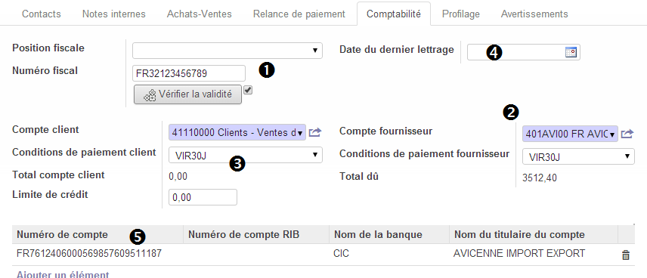
Task: Toggle the VAT validity checkbox
Action: tap(248, 90)
